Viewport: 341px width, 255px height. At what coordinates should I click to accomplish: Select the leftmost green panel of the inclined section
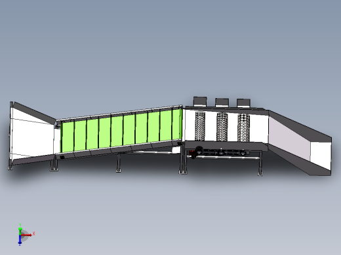pos(68,137)
